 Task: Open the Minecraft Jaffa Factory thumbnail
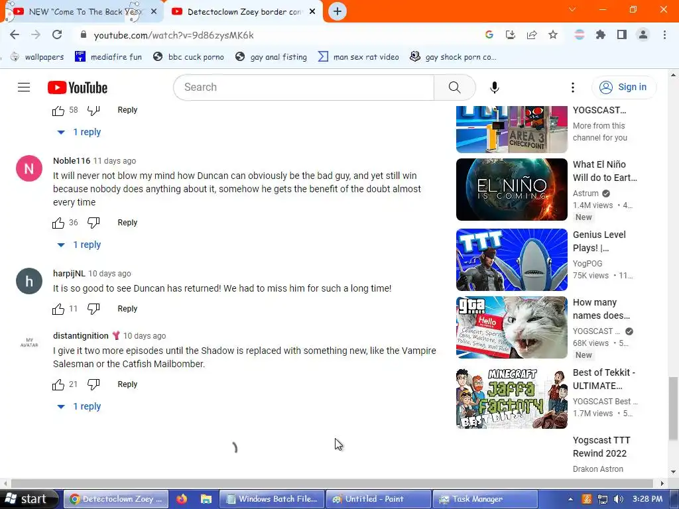click(511, 398)
